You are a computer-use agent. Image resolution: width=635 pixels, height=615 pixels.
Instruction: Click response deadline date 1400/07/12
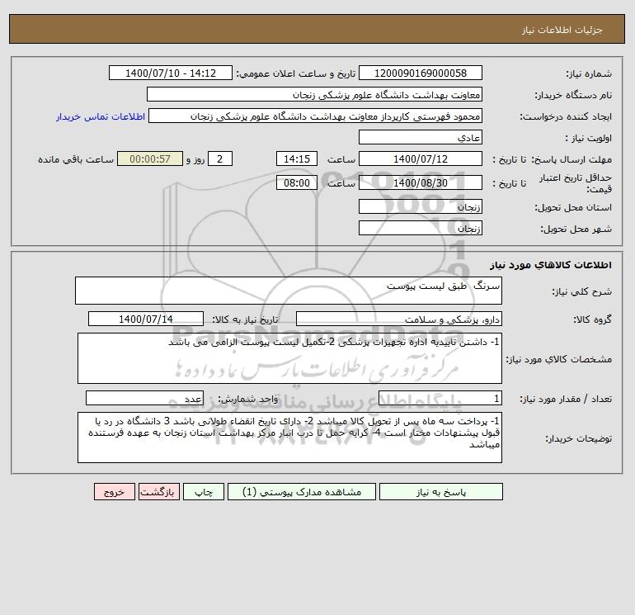(421, 159)
